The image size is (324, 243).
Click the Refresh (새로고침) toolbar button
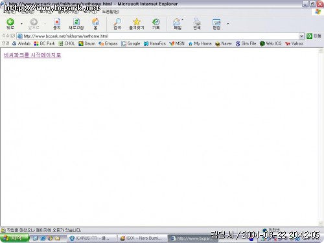[x=76, y=23]
